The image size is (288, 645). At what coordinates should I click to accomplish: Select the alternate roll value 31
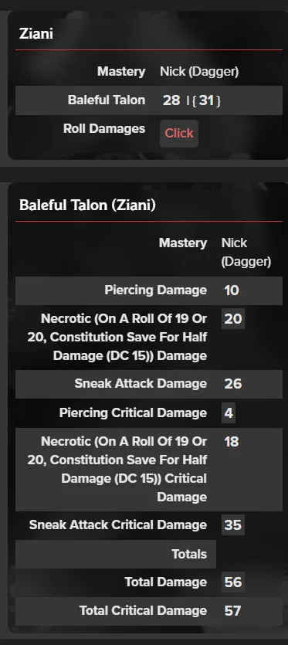point(206,100)
